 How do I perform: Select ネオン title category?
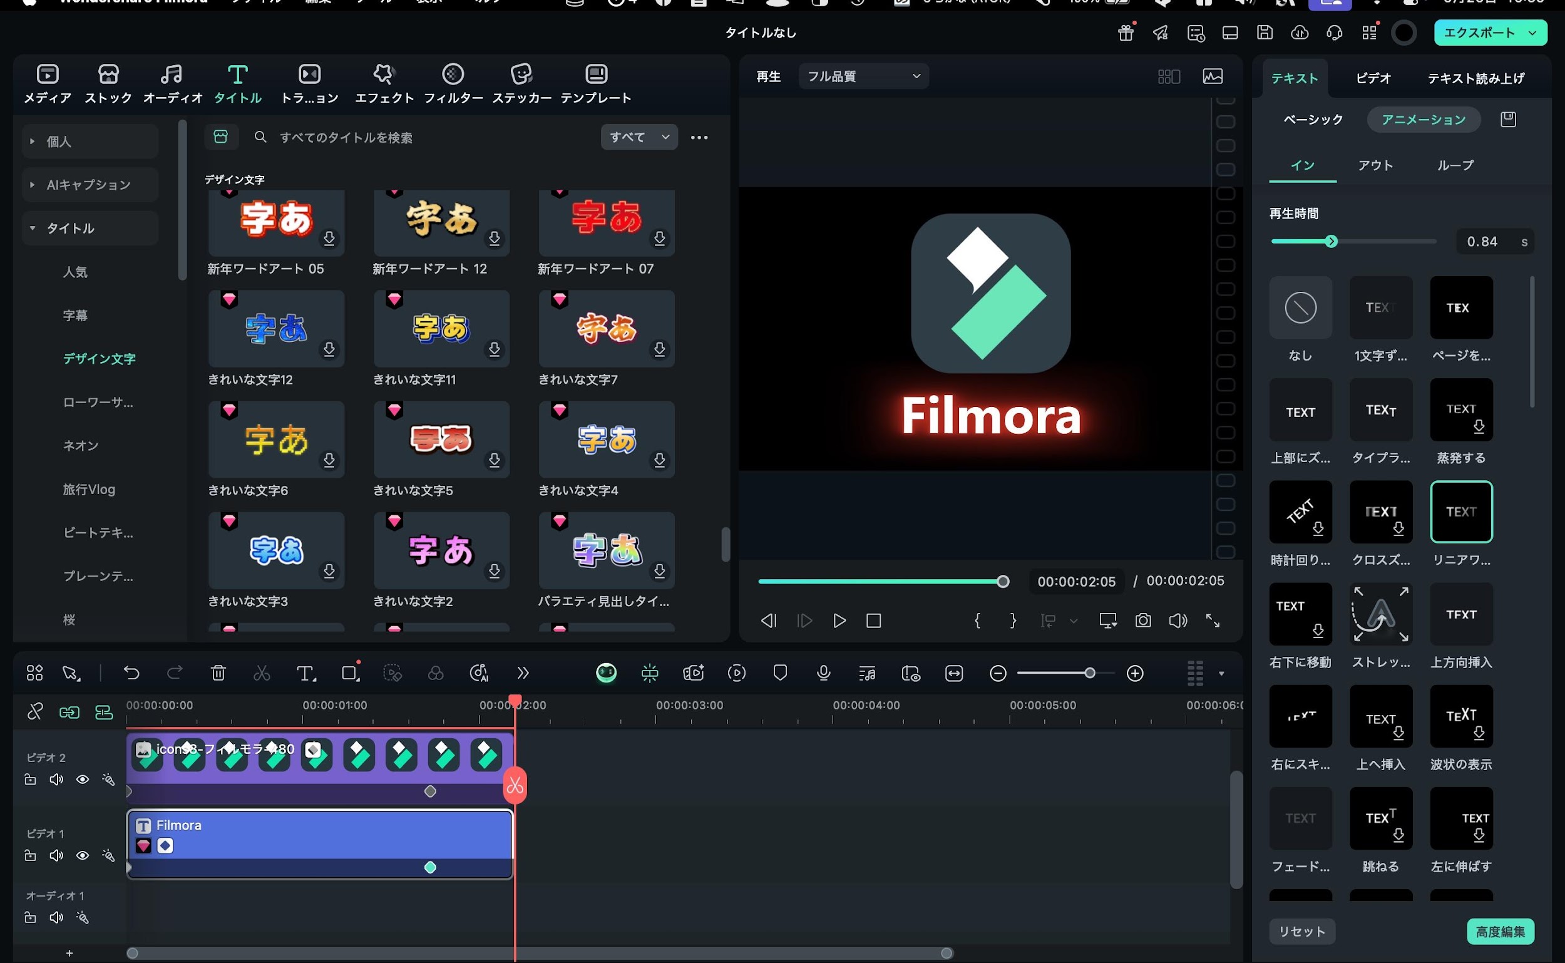pos(80,446)
